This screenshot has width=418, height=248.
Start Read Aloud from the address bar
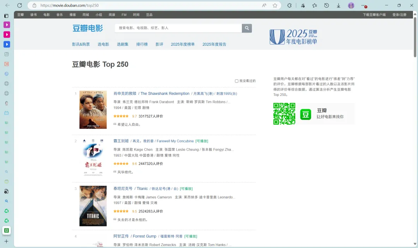(264, 5)
